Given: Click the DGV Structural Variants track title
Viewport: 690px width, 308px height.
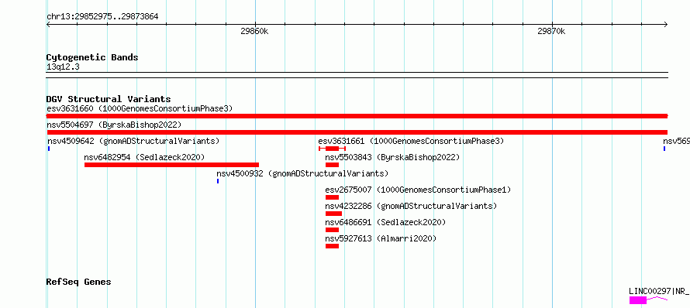Looking at the screenshot, I should 109,99.
